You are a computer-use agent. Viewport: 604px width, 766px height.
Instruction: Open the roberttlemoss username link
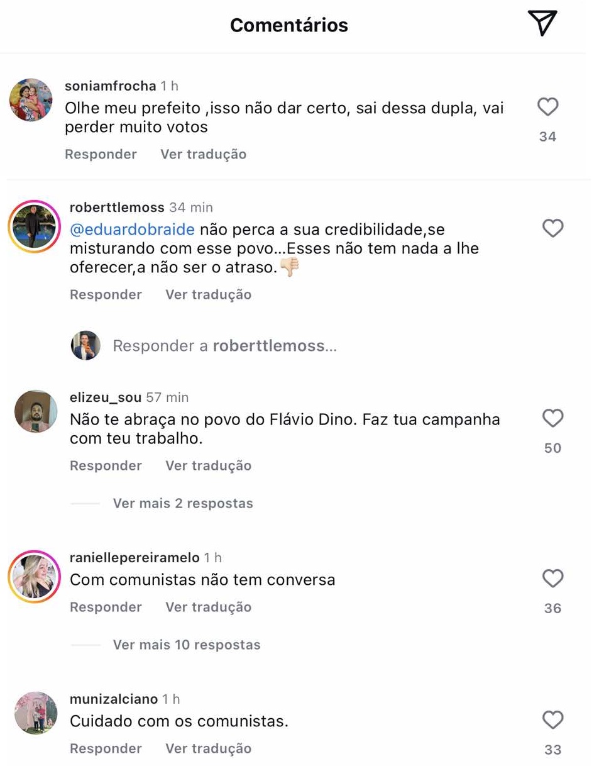point(117,208)
